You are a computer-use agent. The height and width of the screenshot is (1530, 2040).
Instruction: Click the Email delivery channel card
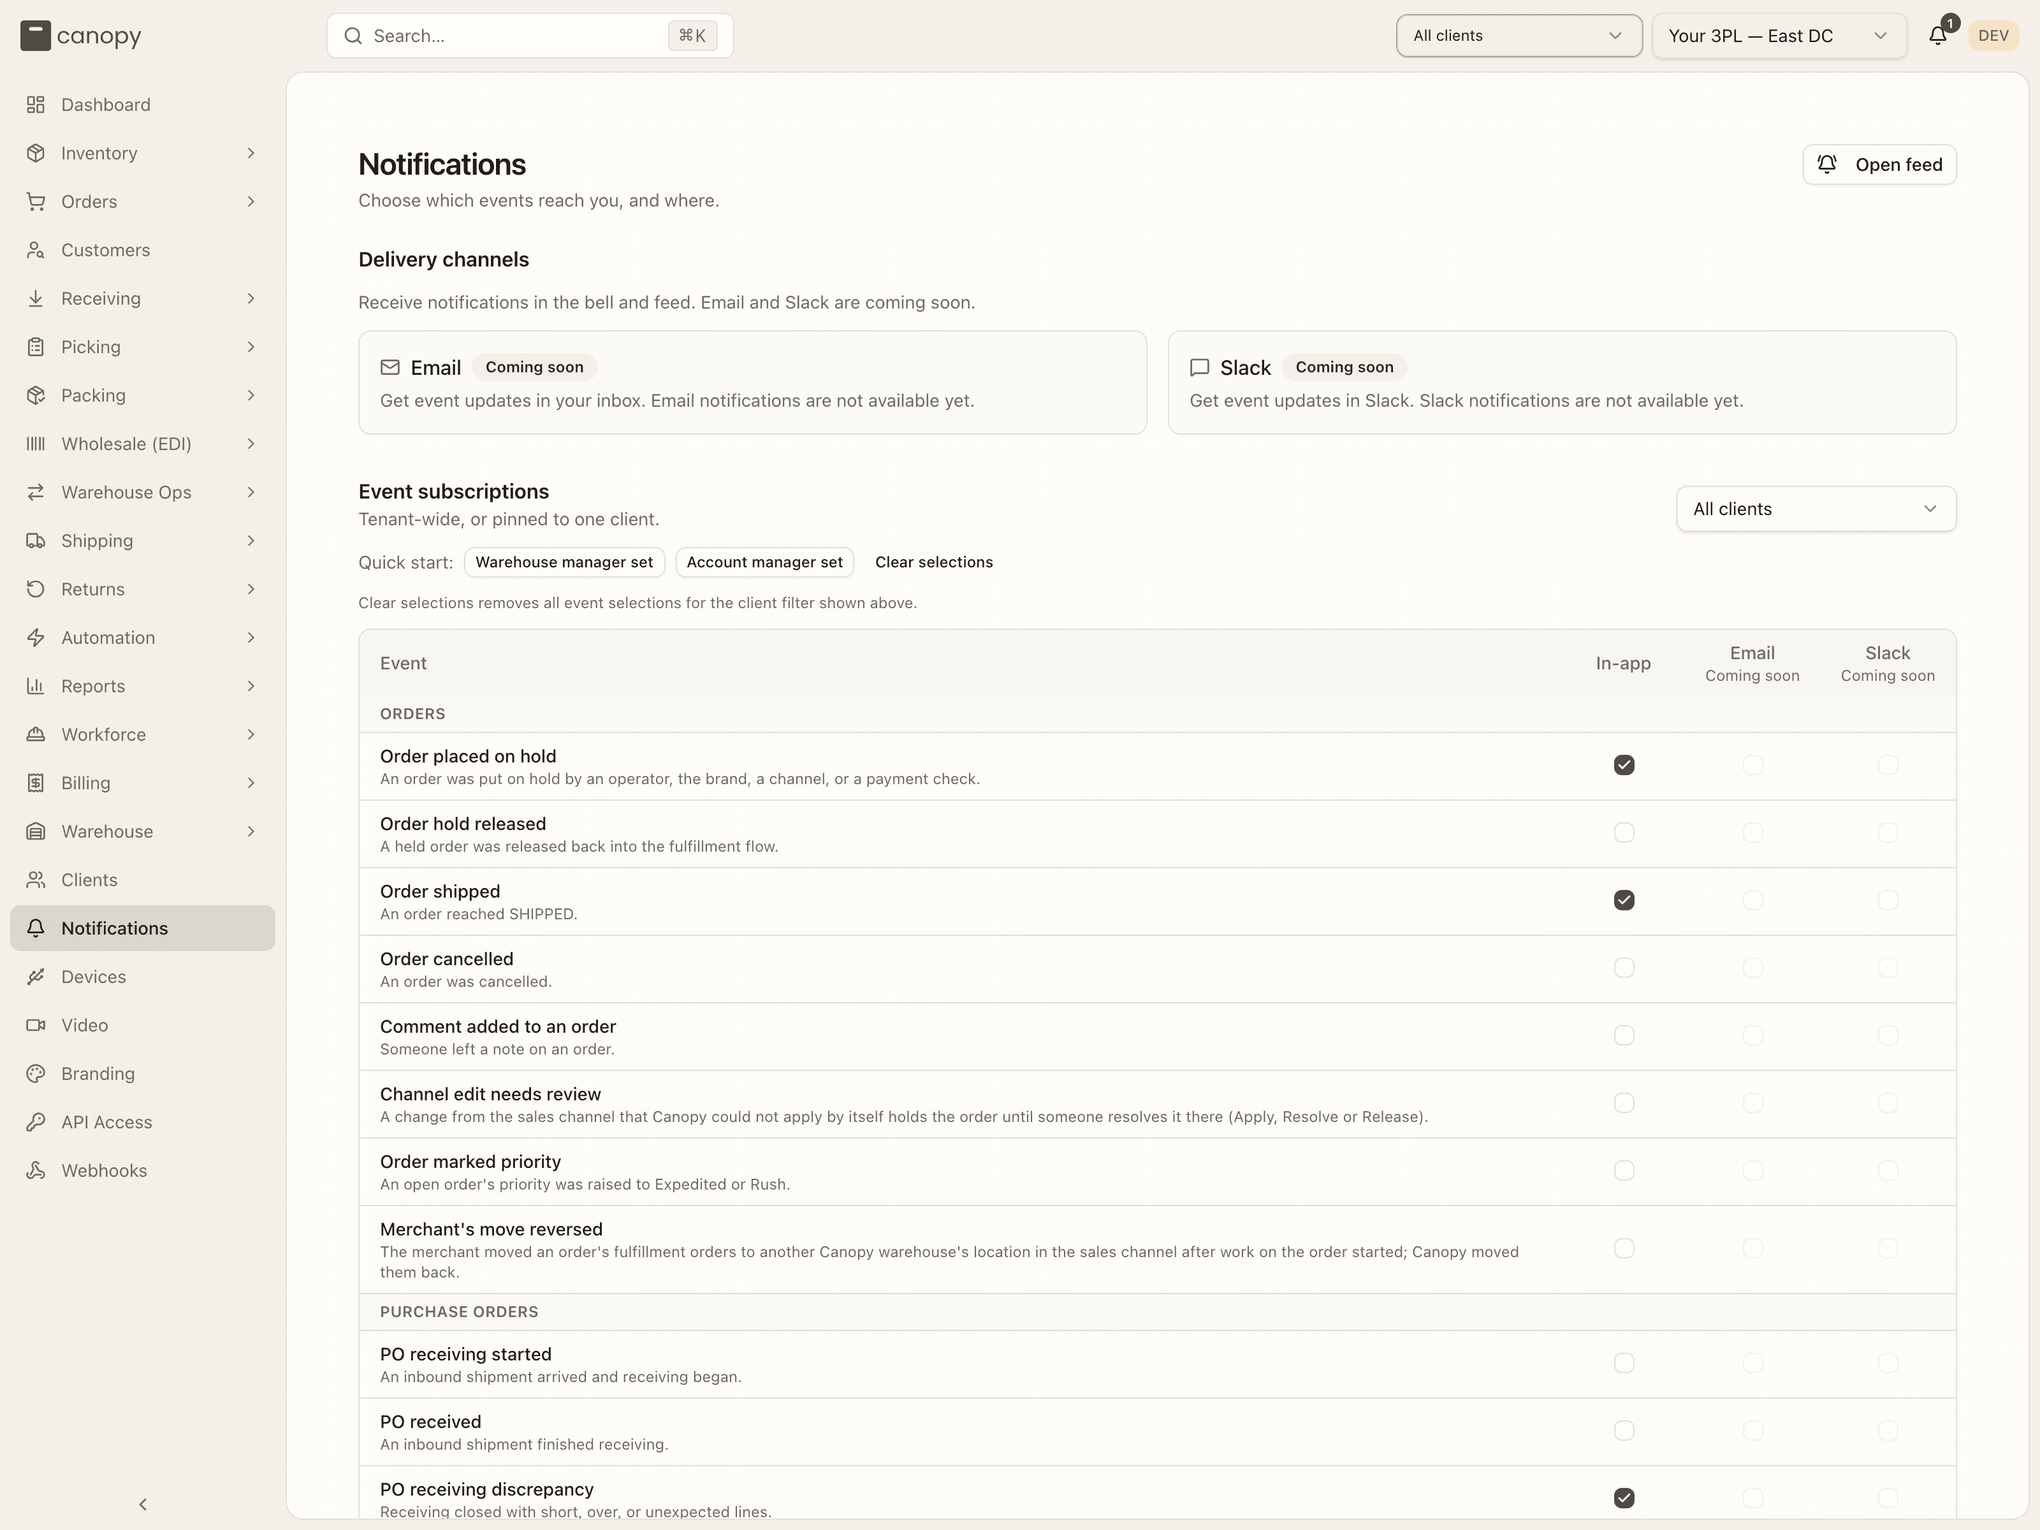(x=752, y=382)
